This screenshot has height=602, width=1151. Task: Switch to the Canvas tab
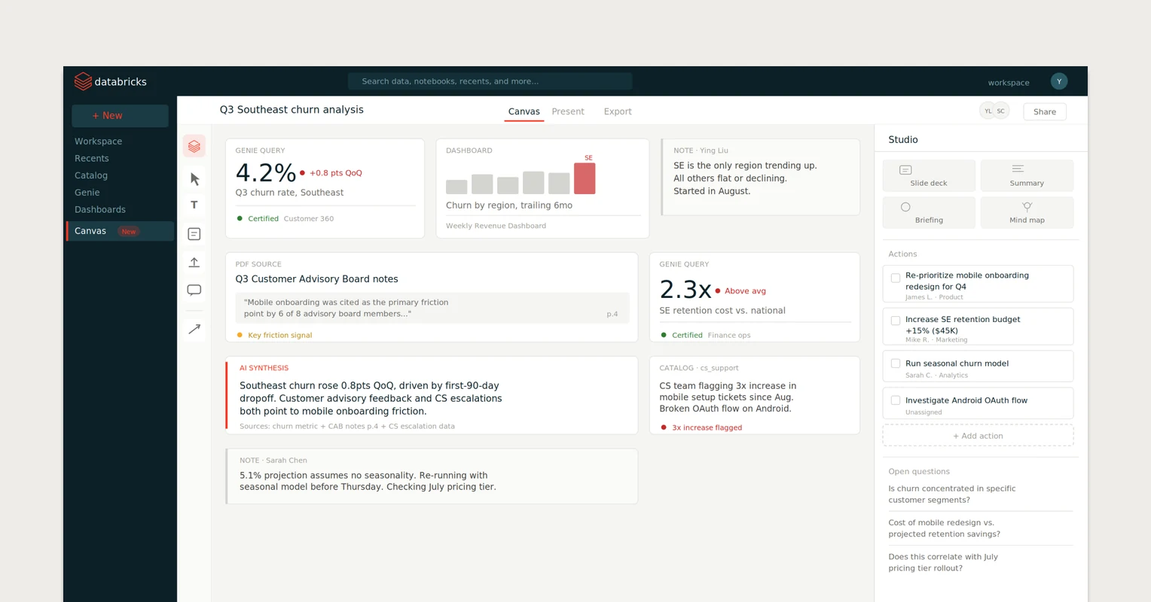point(524,111)
